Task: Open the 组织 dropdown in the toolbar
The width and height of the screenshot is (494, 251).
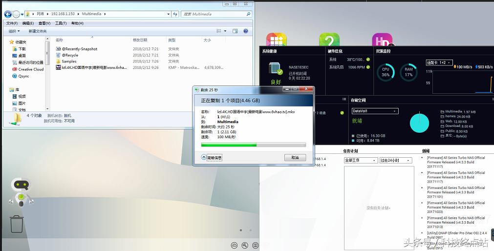Action: (x=14, y=31)
